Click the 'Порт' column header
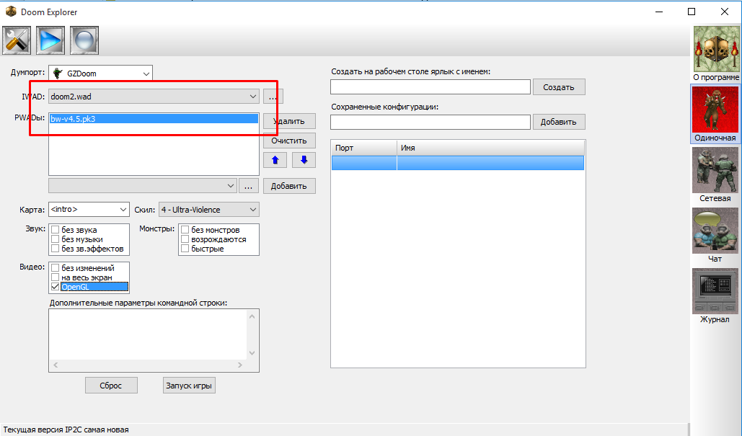This screenshot has width=742, height=436. pyautogui.click(x=364, y=148)
